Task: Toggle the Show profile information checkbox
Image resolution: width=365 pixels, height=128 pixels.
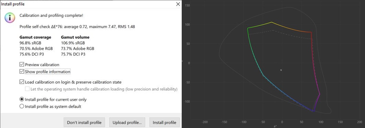Action: click(x=22, y=72)
